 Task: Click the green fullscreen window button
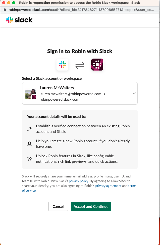point(14,3)
